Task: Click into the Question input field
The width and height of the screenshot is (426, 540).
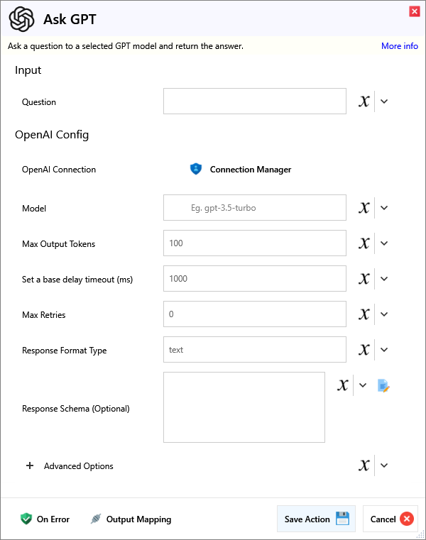Action: coord(254,101)
